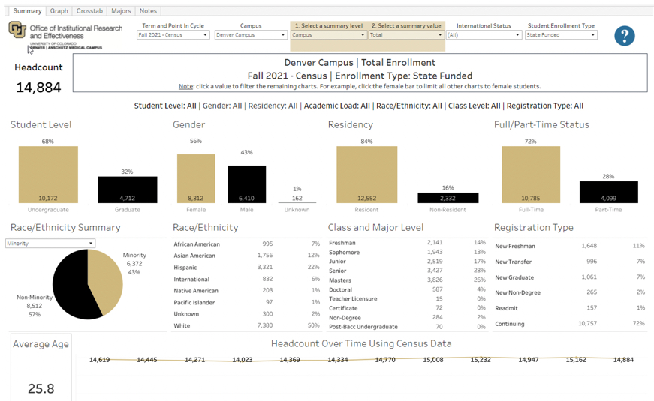Open the Minority dropdown under Race/Ethnicity Summary
This screenshot has height=401, width=654.
click(50, 243)
